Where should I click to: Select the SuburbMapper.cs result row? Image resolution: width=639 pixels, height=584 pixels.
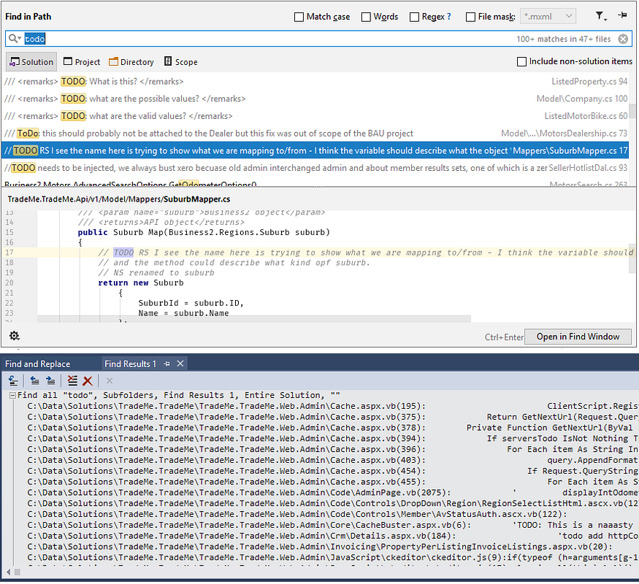click(x=319, y=150)
